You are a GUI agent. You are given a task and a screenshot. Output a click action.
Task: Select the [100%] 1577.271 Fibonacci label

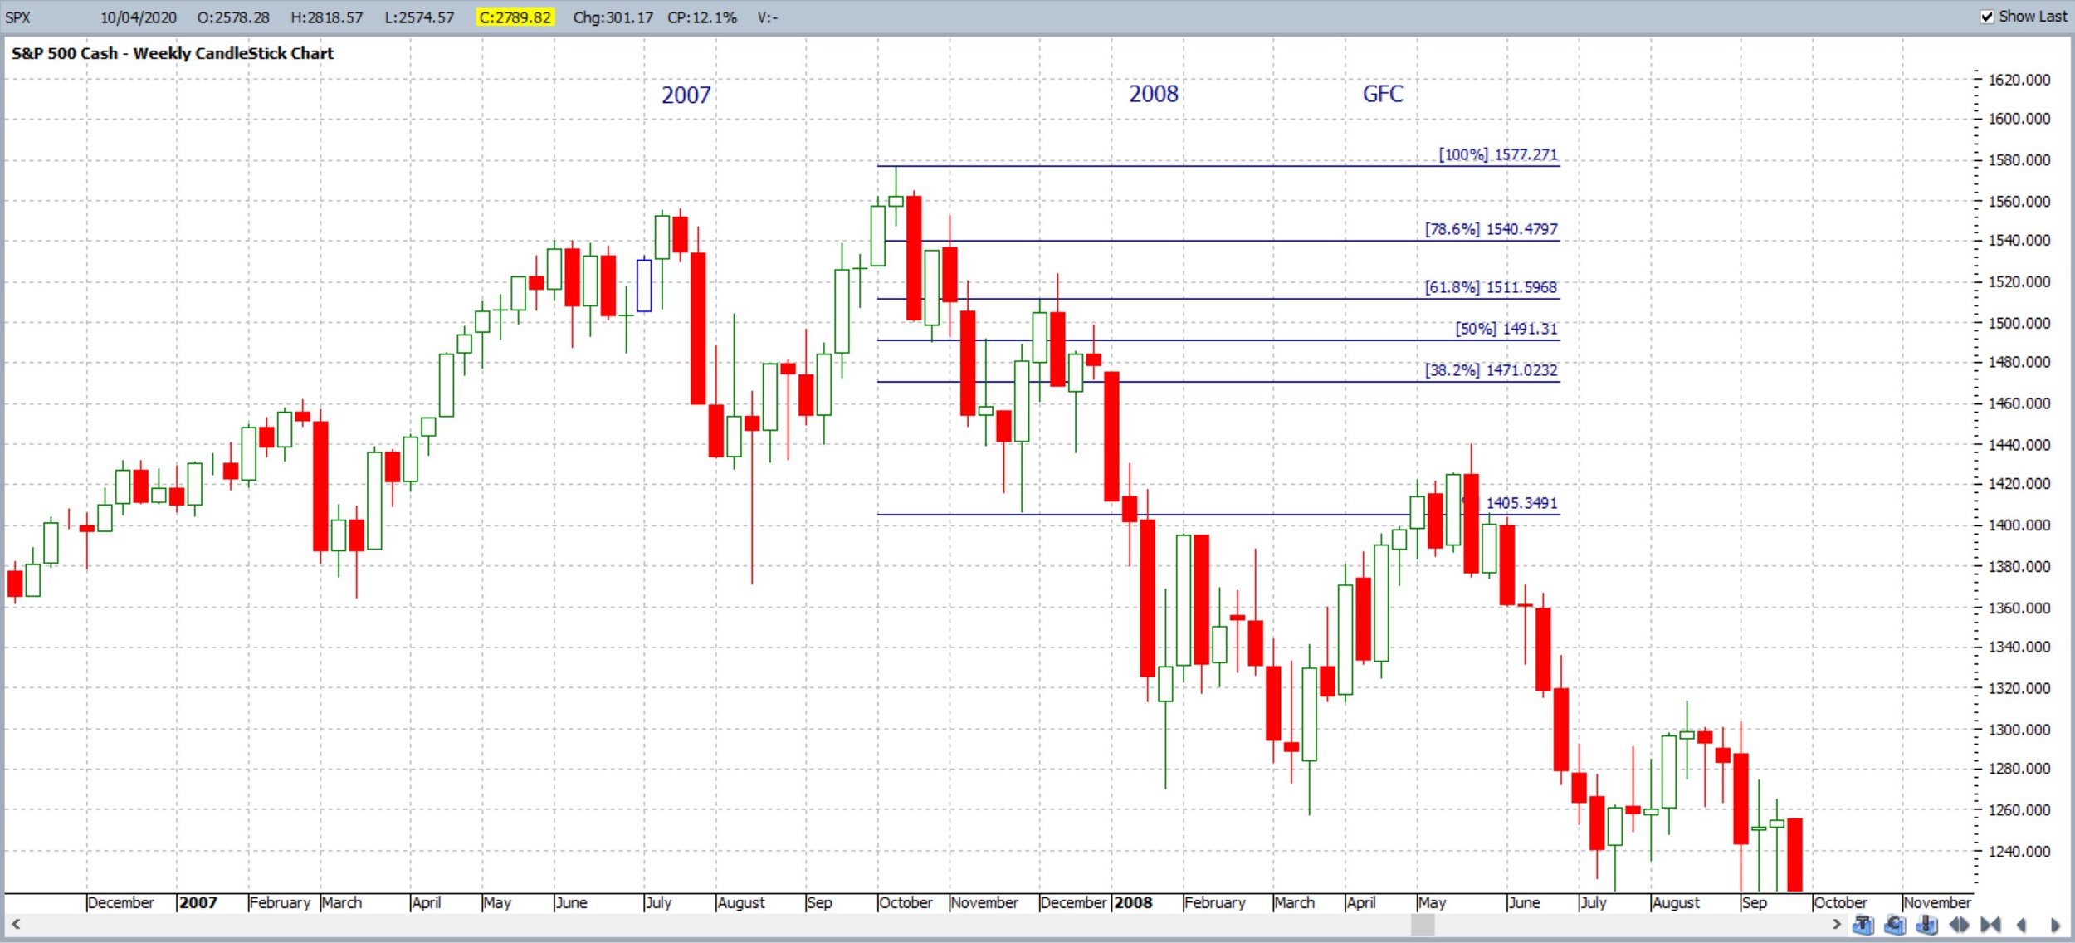[x=1498, y=154]
